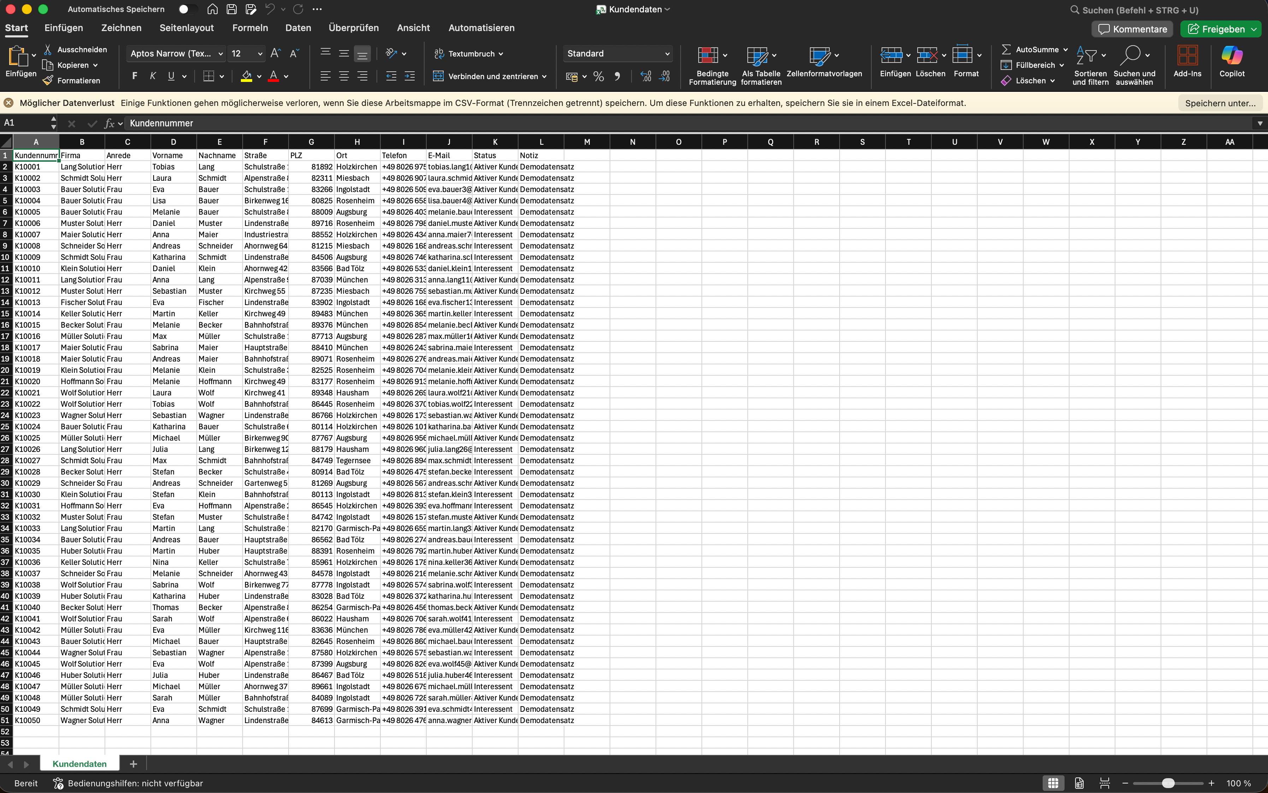Launch Copilot
Screen dimensions: 1268x793
tap(1232, 62)
